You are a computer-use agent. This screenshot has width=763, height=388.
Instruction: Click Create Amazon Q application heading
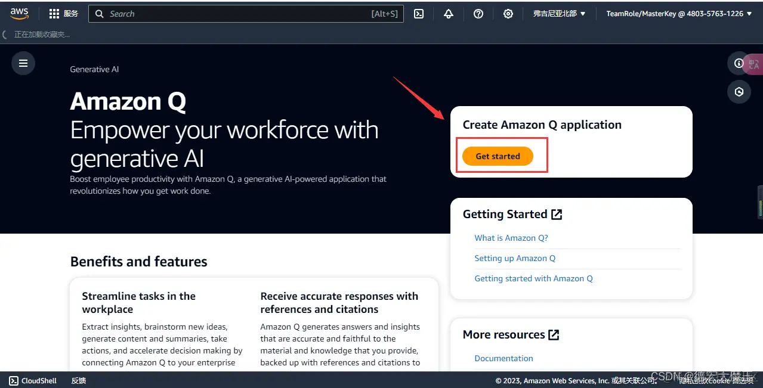coord(542,125)
